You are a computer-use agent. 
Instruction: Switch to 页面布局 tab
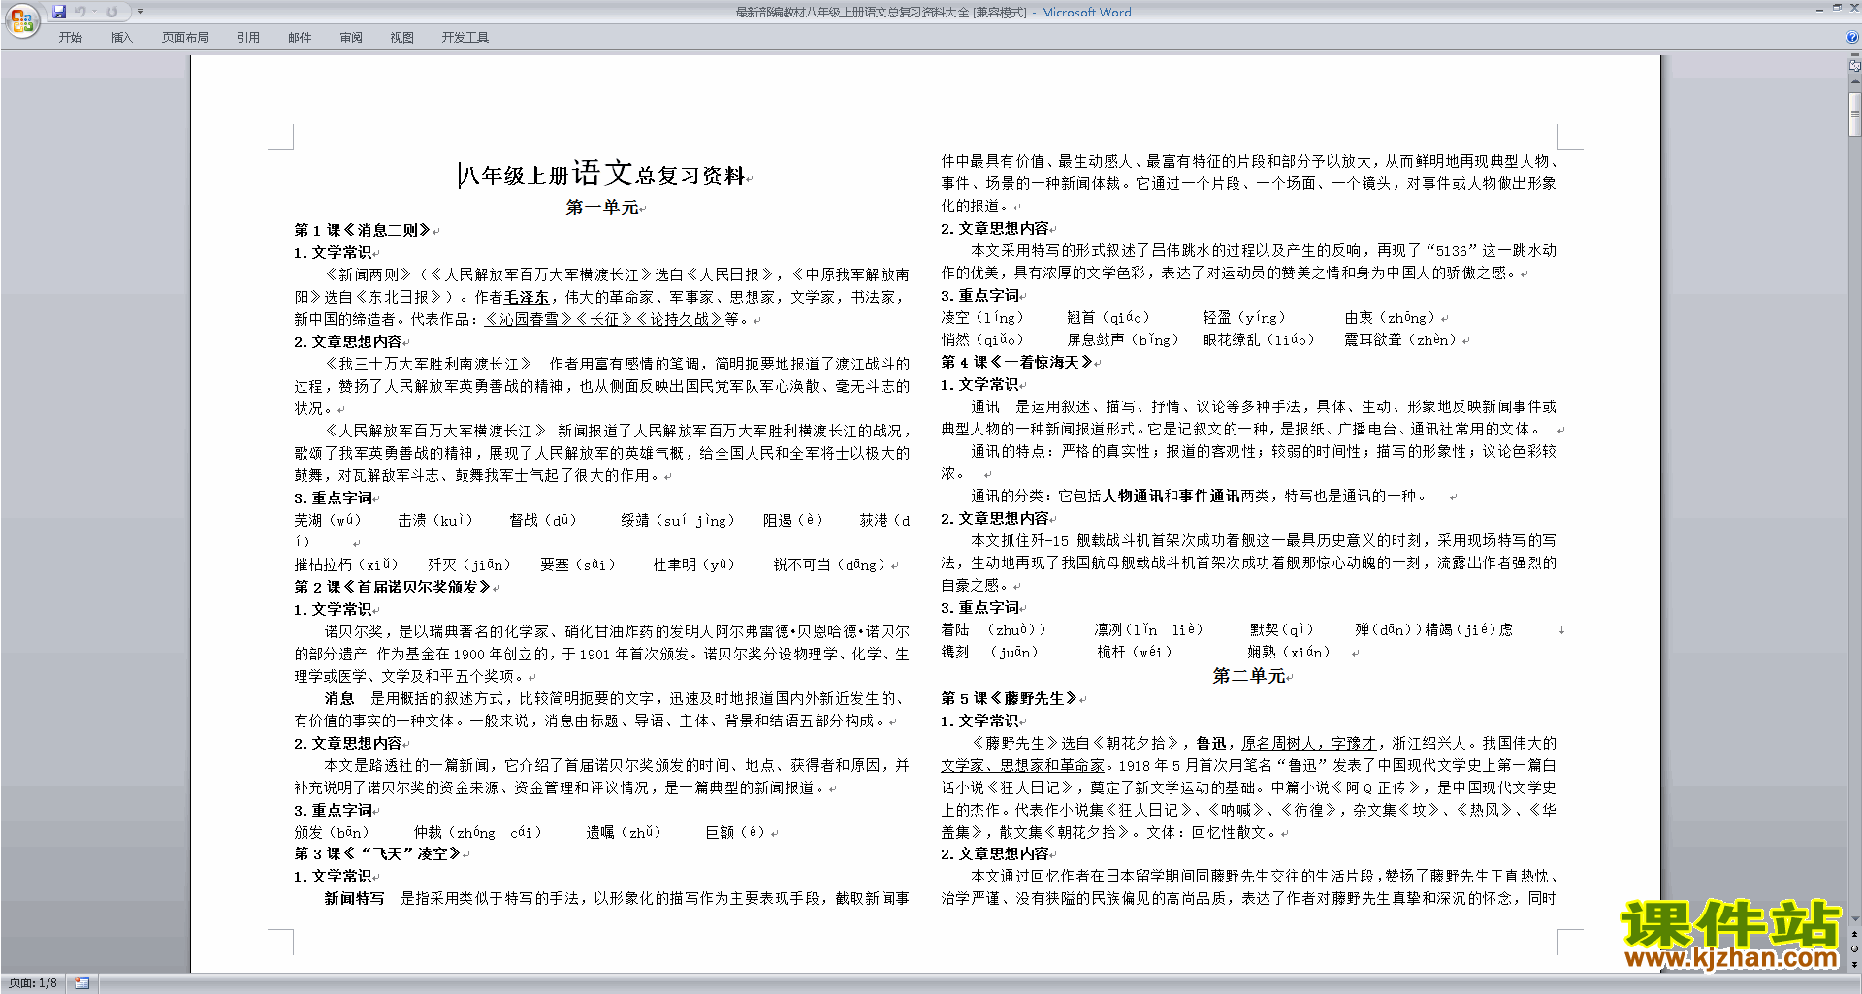[185, 38]
